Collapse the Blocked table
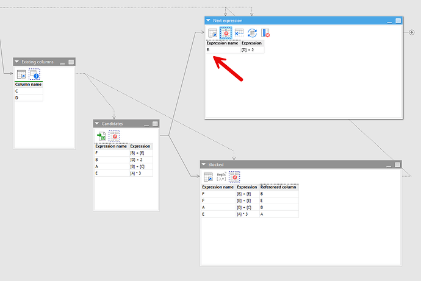The image size is (421, 281). click(x=204, y=165)
